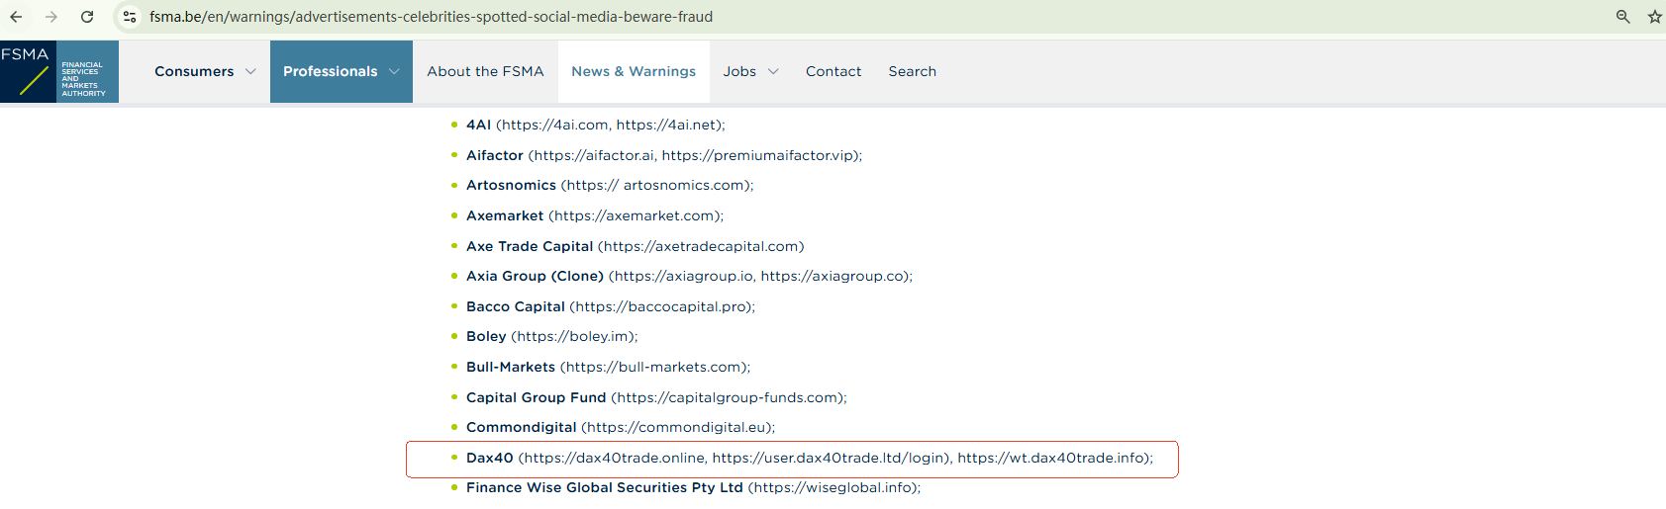Open the Contact page

[833, 71]
